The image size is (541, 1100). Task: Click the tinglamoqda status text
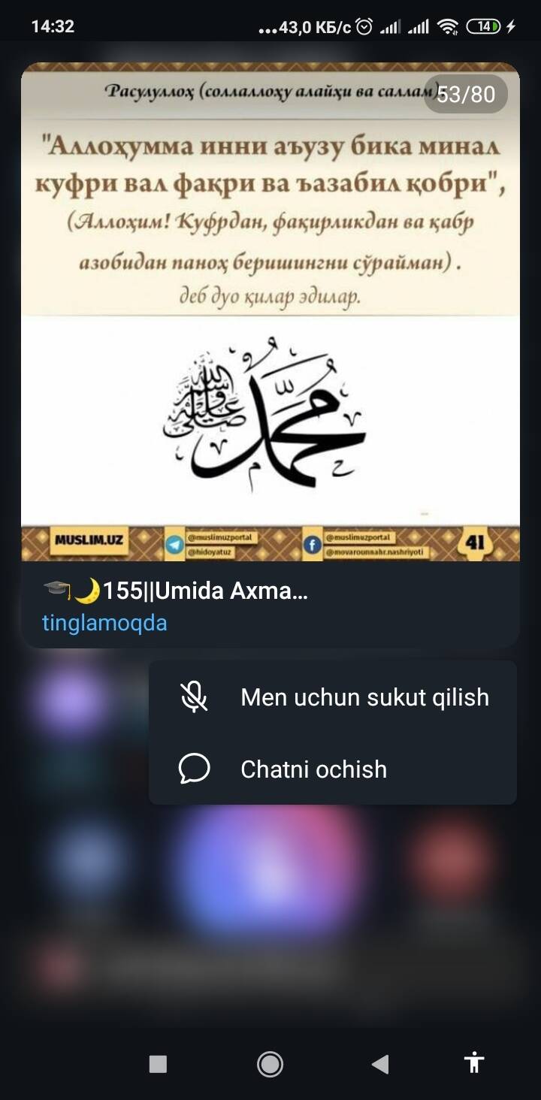104,623
